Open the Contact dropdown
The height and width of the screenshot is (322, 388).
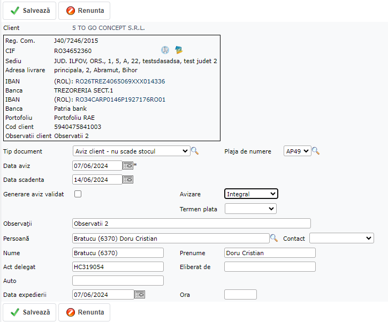[341, 238]
